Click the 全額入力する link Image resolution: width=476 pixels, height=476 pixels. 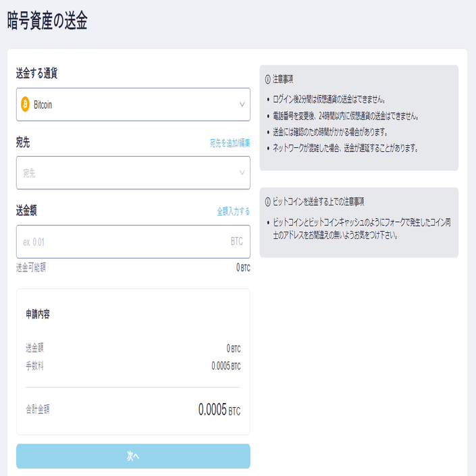(233, 211)
